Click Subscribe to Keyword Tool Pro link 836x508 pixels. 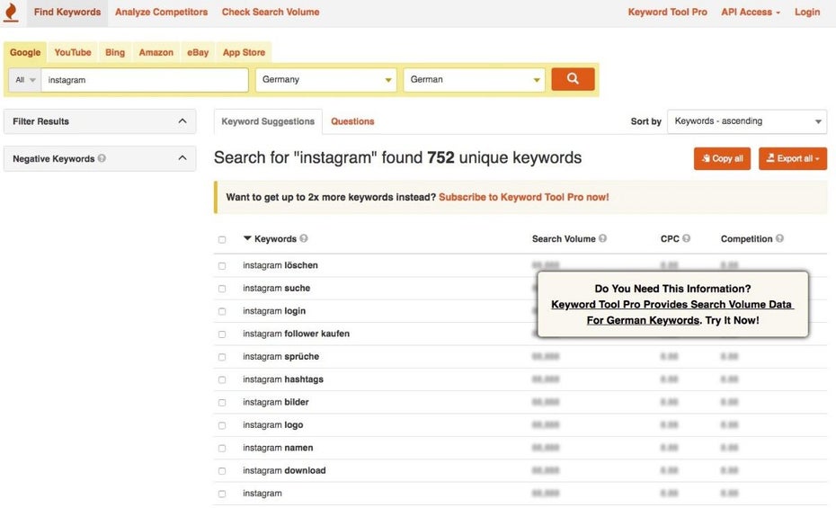tap(523, 197)
